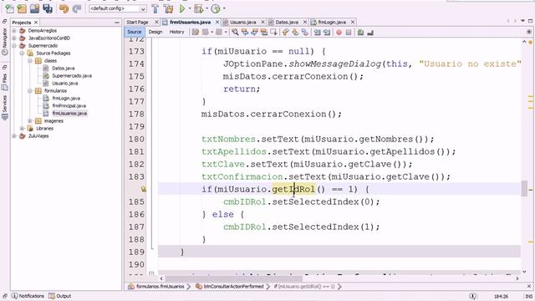The image size is (535, 301).
Task: Expand the JavaEscritorioConBD project node
Action: click(x=14, y=38)
